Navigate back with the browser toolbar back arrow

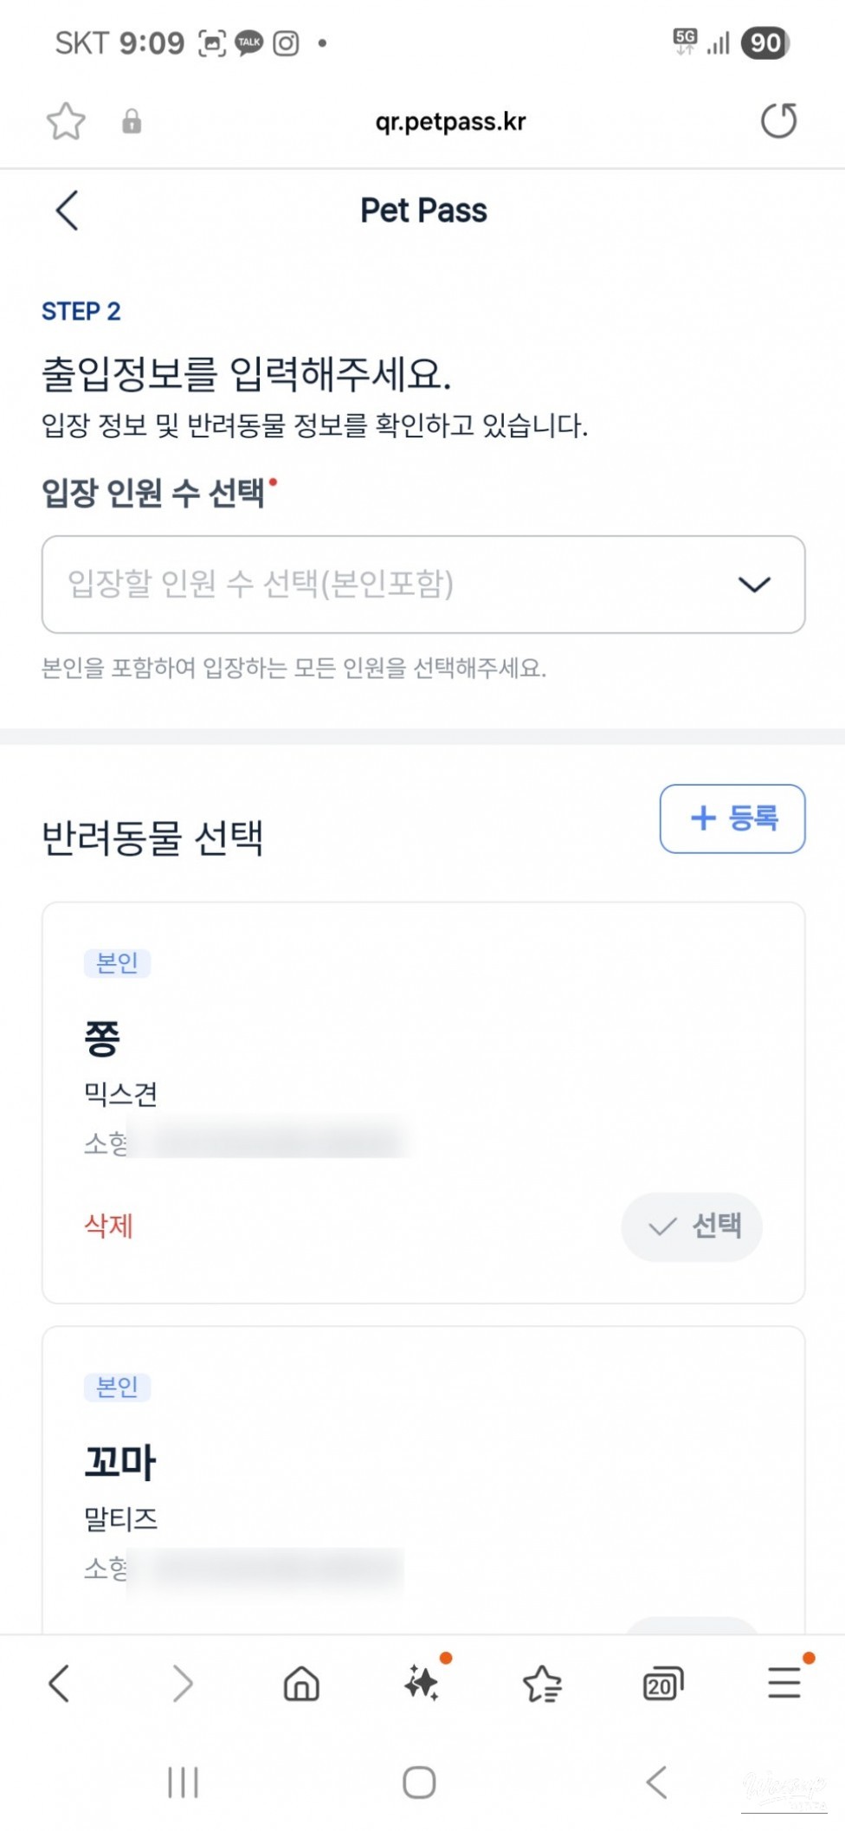(x=59, y=1684)
